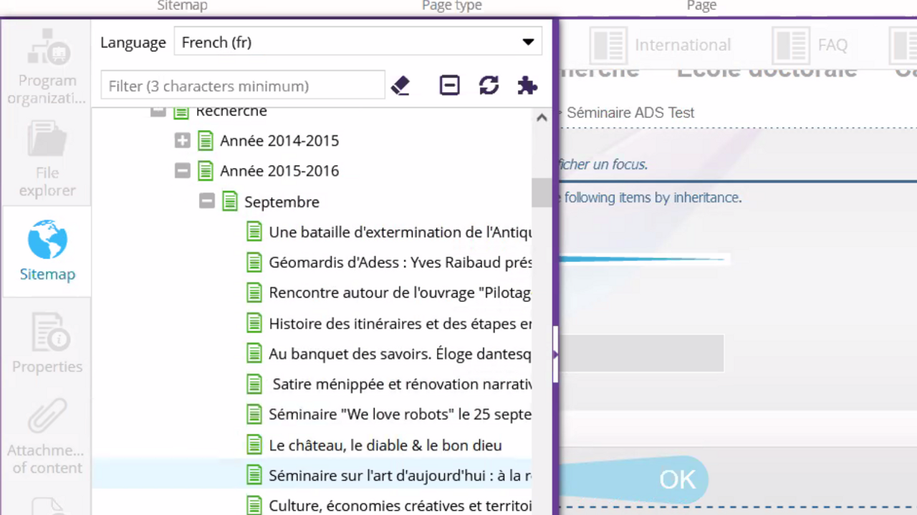Open the Properties panel
This screenshot has width=917, height=515.
47,344
